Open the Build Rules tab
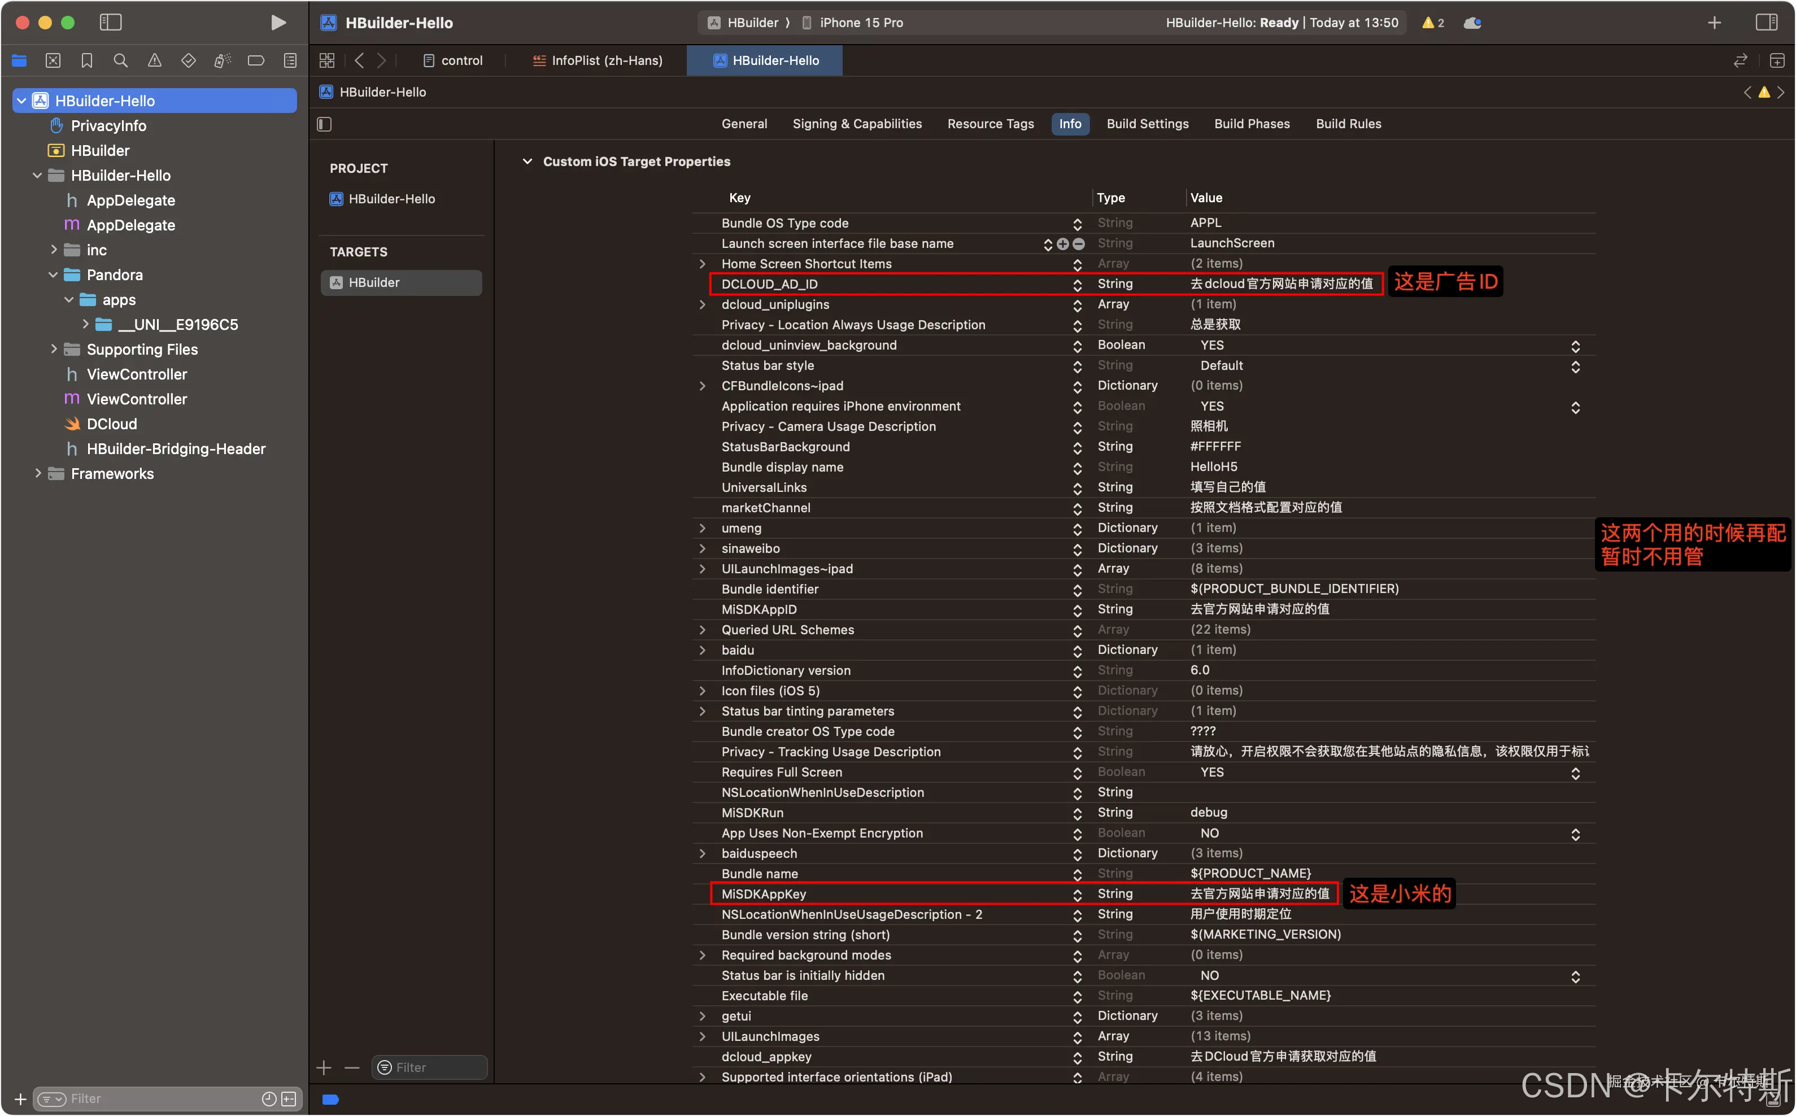Screen dimensions: 1796x1116 (1348, 124)
